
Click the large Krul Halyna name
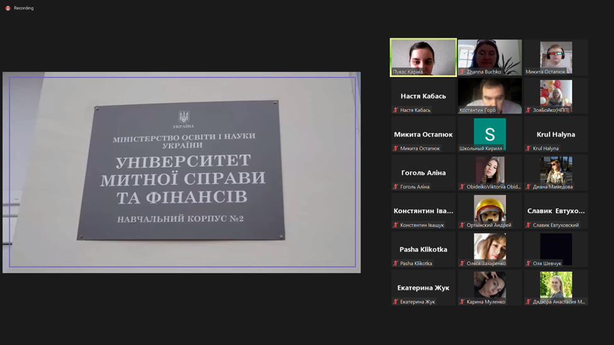coord(555,134)
